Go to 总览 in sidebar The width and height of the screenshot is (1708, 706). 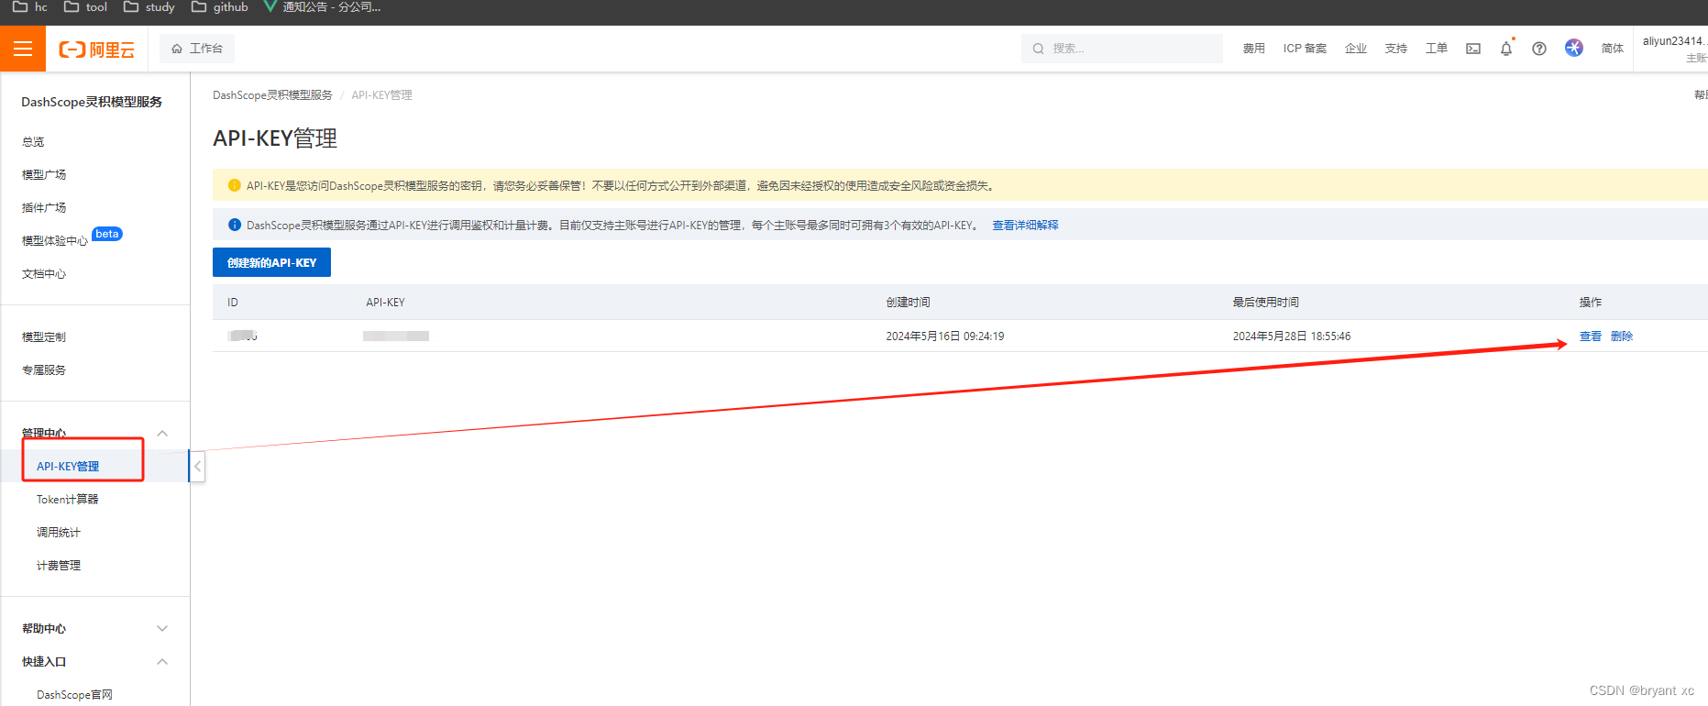(33, 141)
